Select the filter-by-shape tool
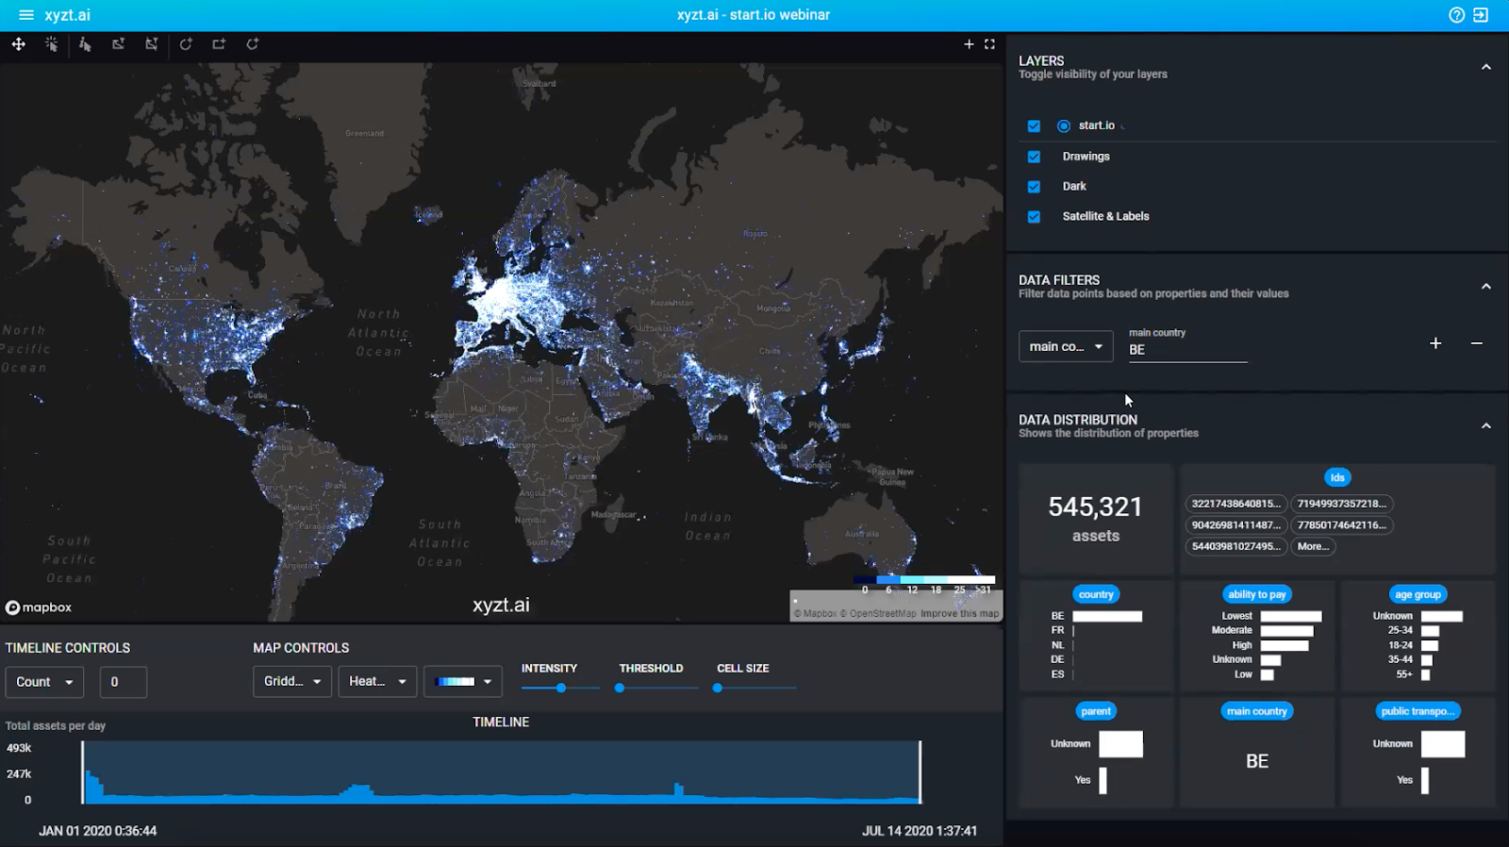 (x=118, y=44)
